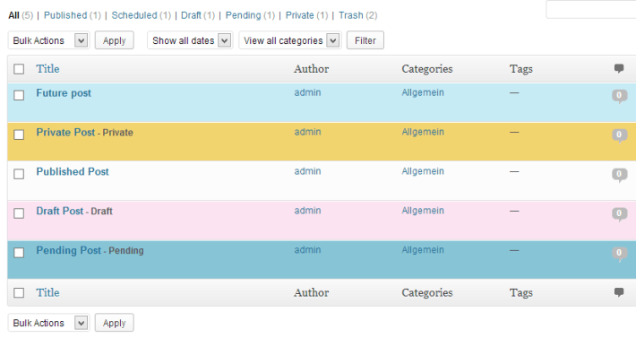Open the comment count bubble for Future post
Viewport: 636px width, 338px height.
click(619, 96)
